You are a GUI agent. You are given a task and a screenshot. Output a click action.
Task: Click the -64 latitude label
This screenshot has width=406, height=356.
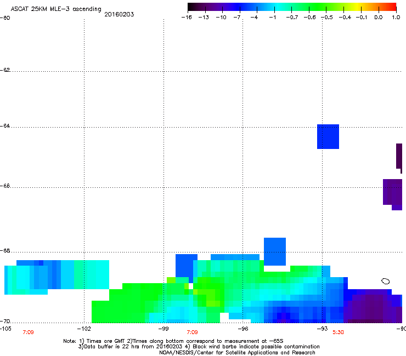pyautogui.click(x=5, y=126)
